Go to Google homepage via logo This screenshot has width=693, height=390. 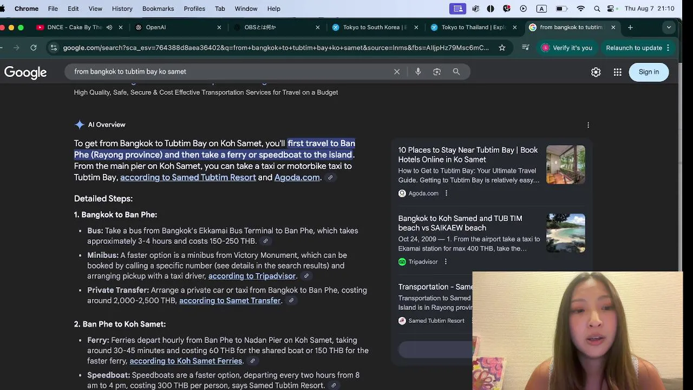pyautogui.click(x=25, y=73)
